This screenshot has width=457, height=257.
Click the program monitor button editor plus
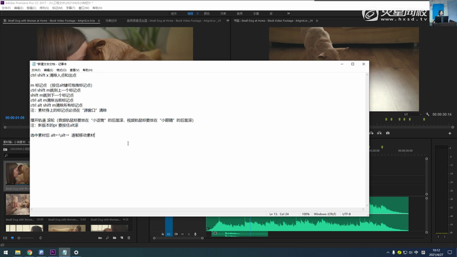(449, 133)
